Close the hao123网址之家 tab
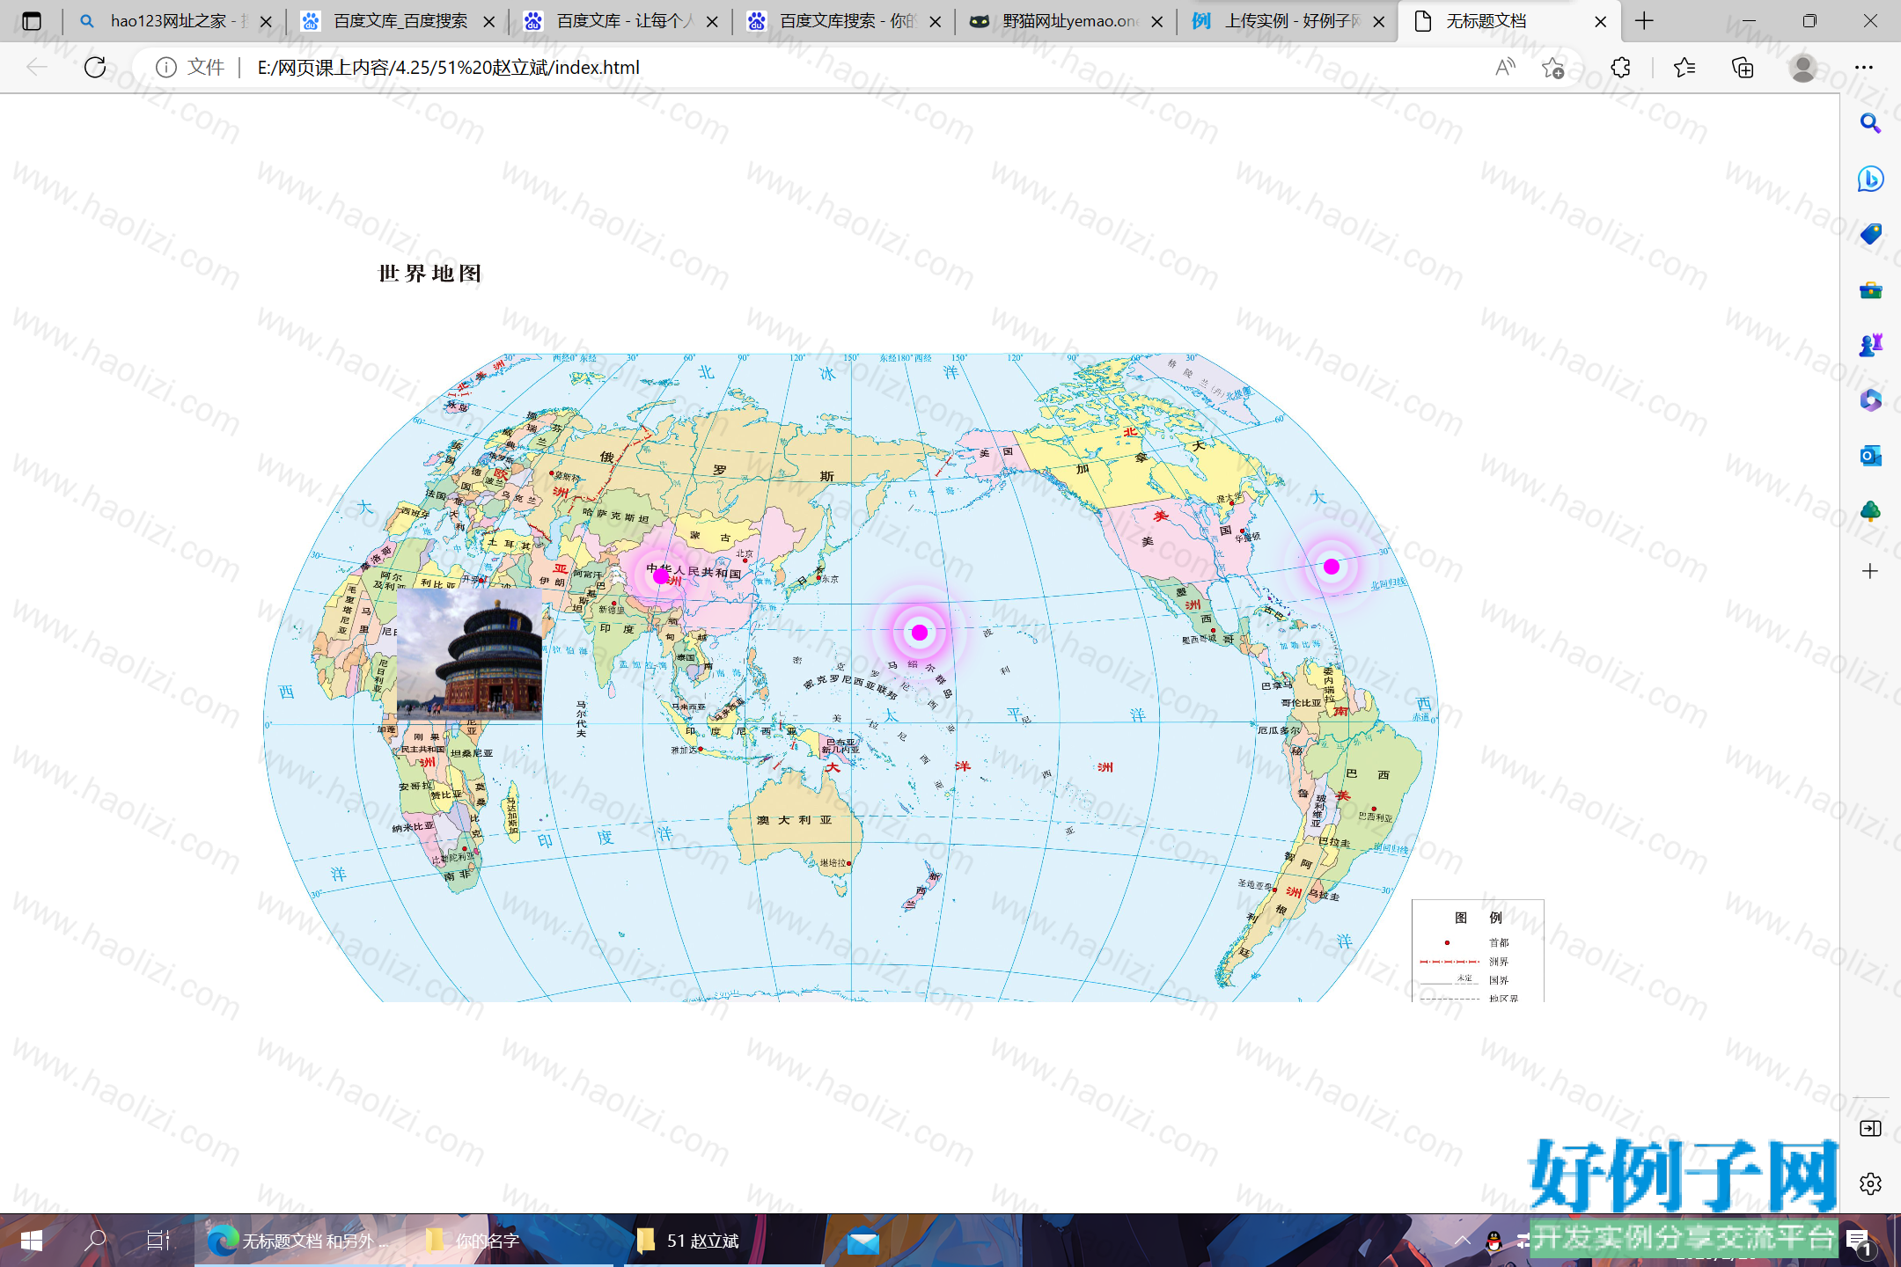Screen dimensions: 1901x1267 coord(266,21)
